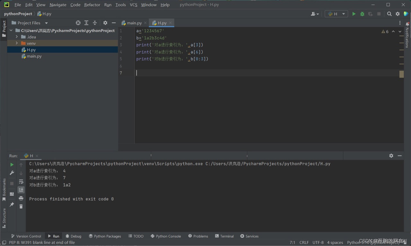Toggle scroll to end in Run console
The width and height of the screenshot is (411, 246).
(x=21, y=190)
